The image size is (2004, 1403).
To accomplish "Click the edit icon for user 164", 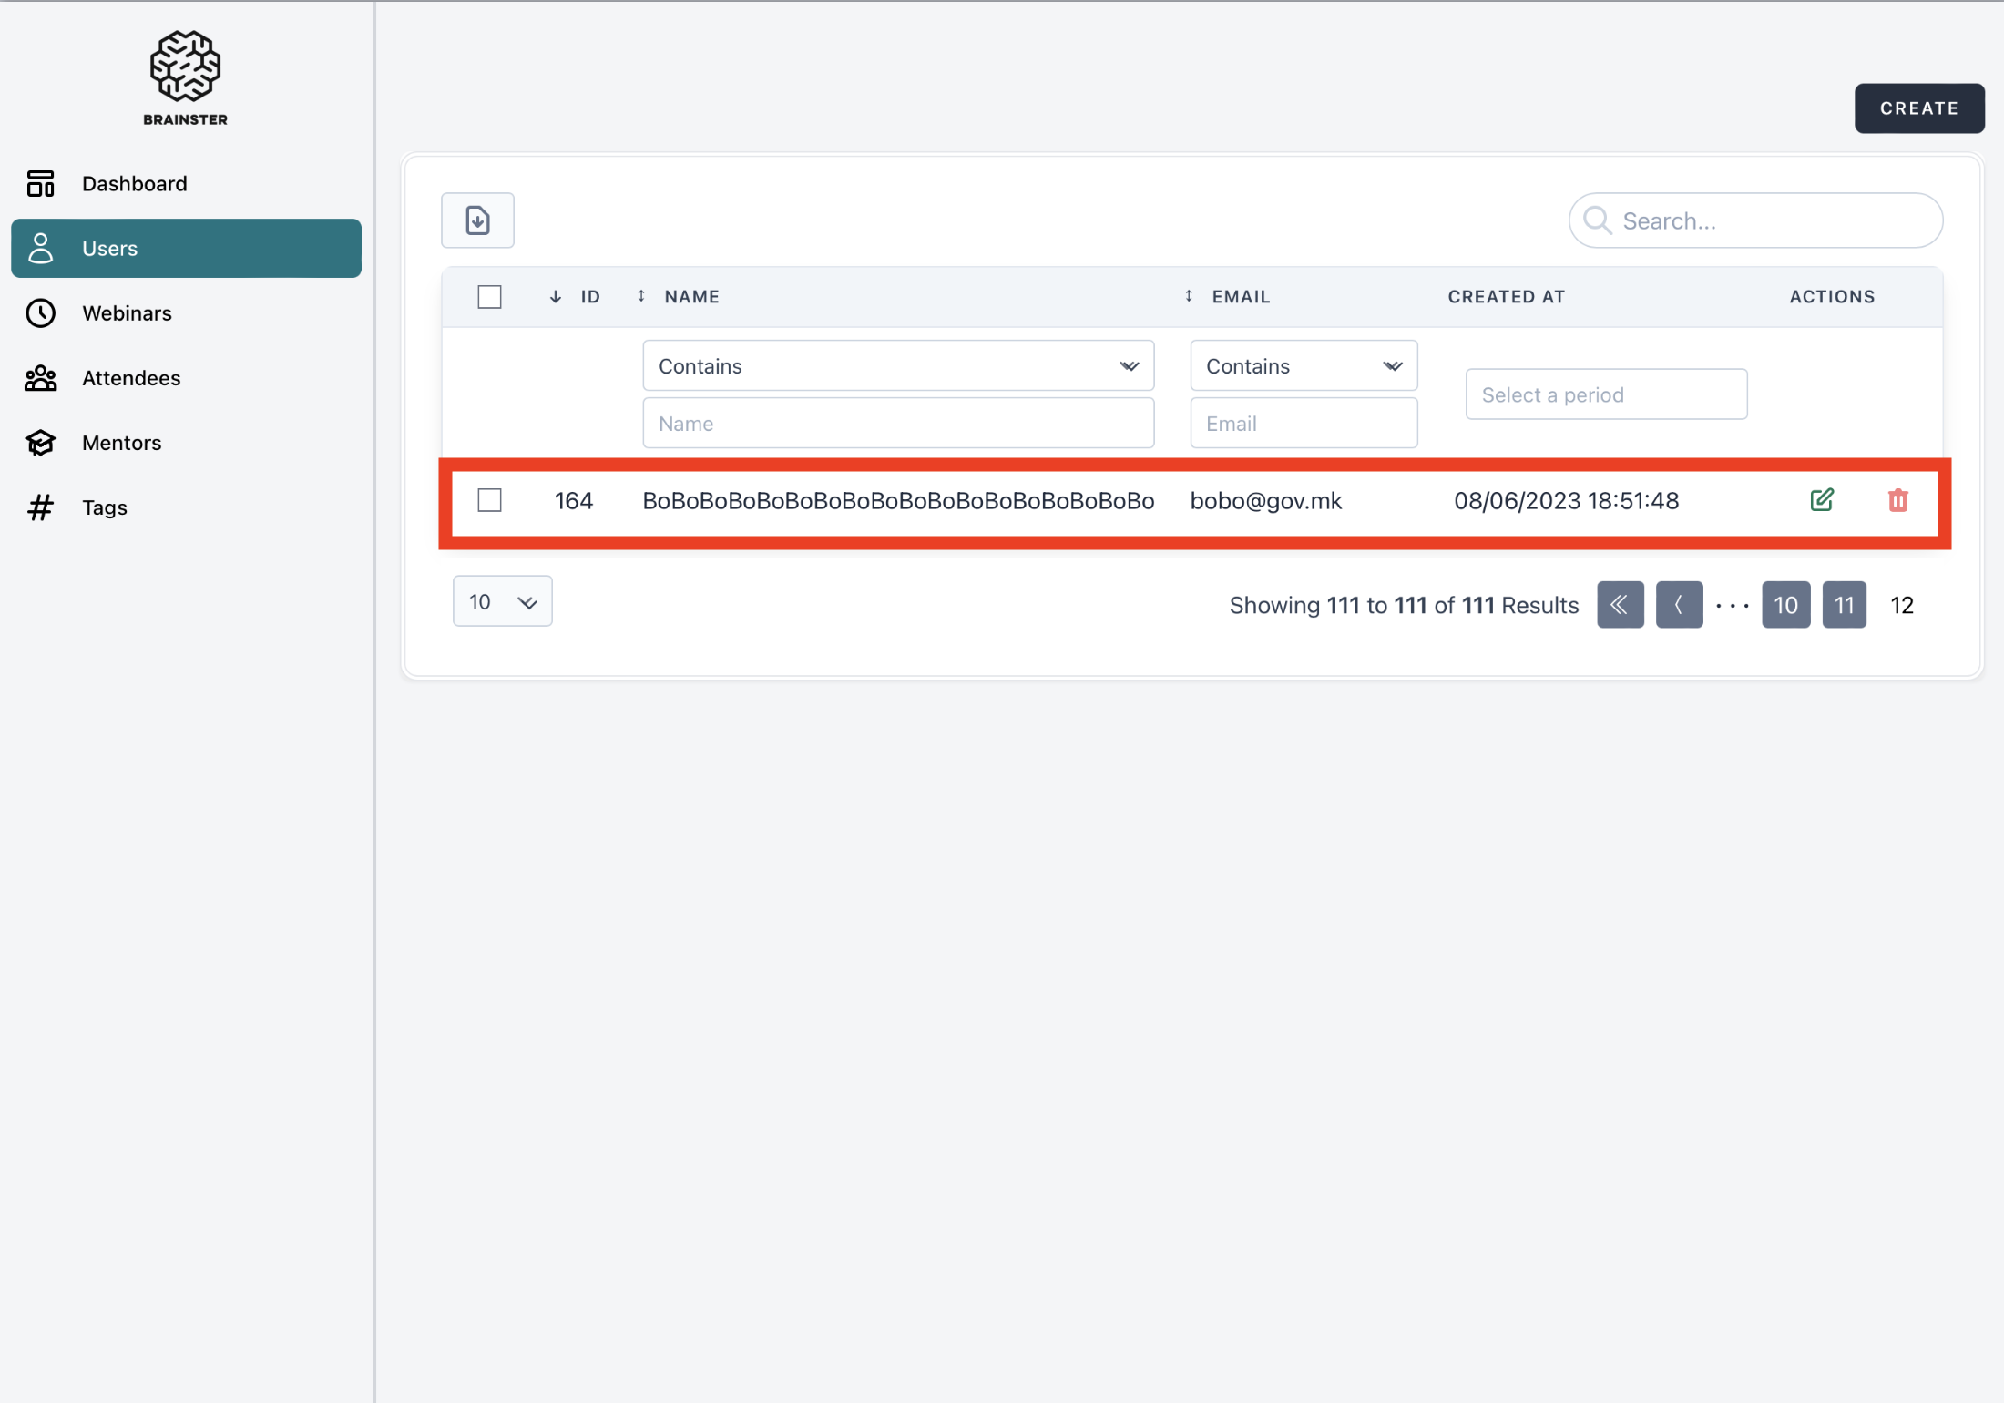I will (x=1821, y=500).
